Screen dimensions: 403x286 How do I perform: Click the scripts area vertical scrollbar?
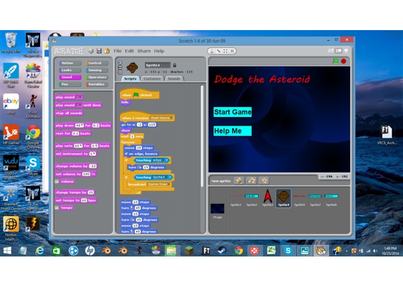pos(202,136)
